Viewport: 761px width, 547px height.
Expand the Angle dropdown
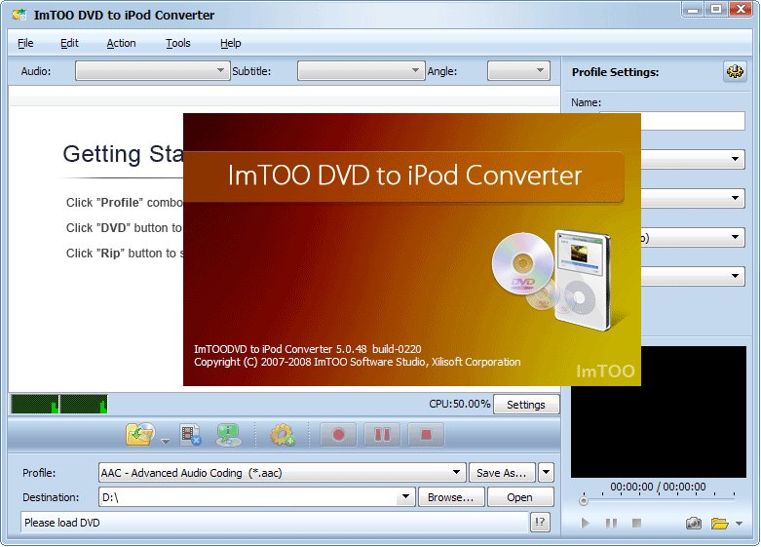click(518, 71)
